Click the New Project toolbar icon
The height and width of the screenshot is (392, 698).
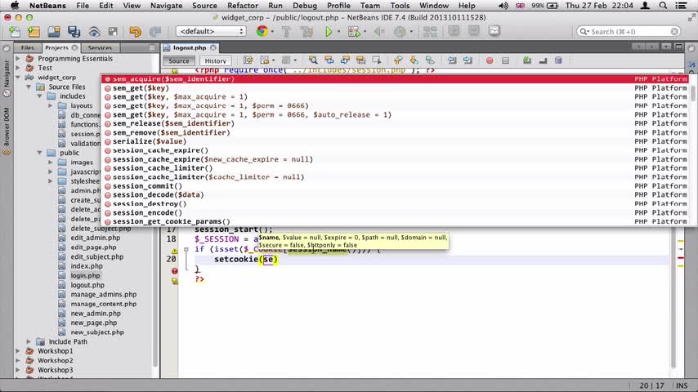point(34,32)
